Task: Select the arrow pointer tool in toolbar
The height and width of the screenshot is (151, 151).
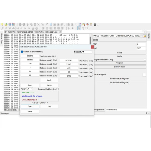Action: pyautogui.click(x=79, y=28)
